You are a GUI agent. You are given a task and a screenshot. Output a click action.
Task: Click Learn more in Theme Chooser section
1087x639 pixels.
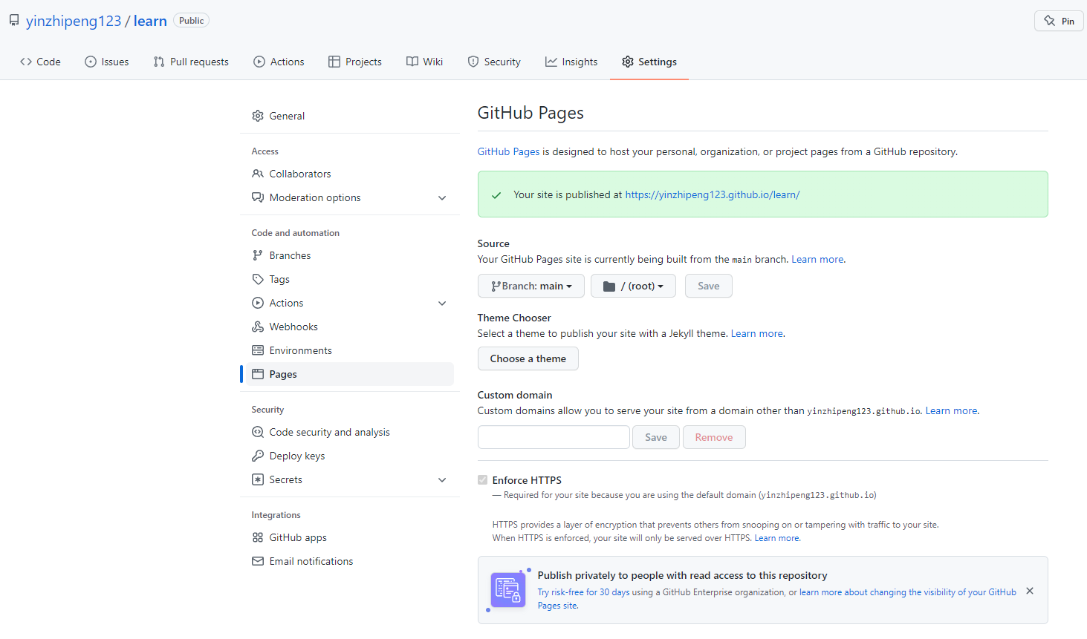pyautogui.click(x=757, y=333)
